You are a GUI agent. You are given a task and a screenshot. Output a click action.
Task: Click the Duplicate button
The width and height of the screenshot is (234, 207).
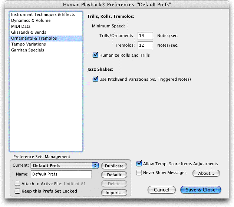(x=114, y=166)
